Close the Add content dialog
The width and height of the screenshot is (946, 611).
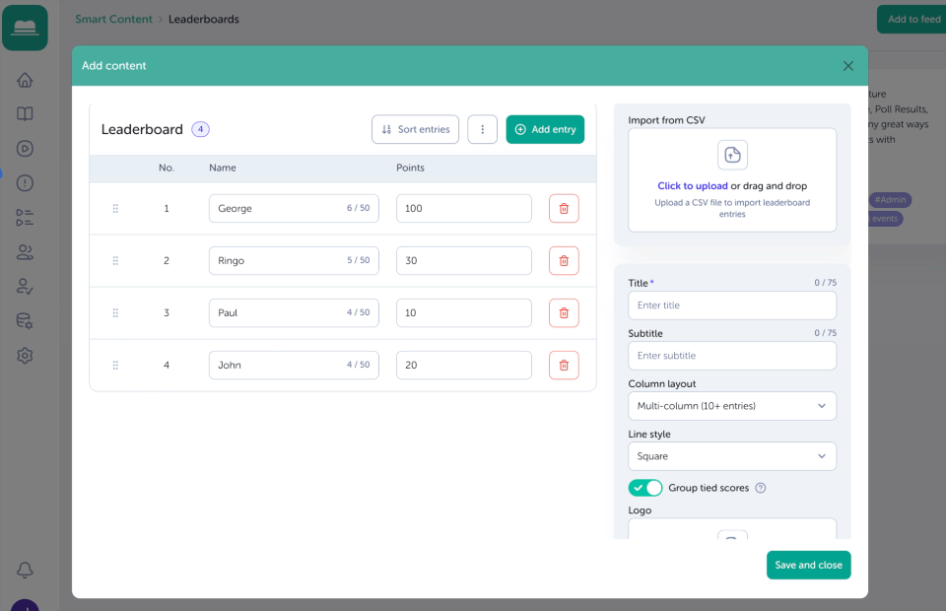847,66
